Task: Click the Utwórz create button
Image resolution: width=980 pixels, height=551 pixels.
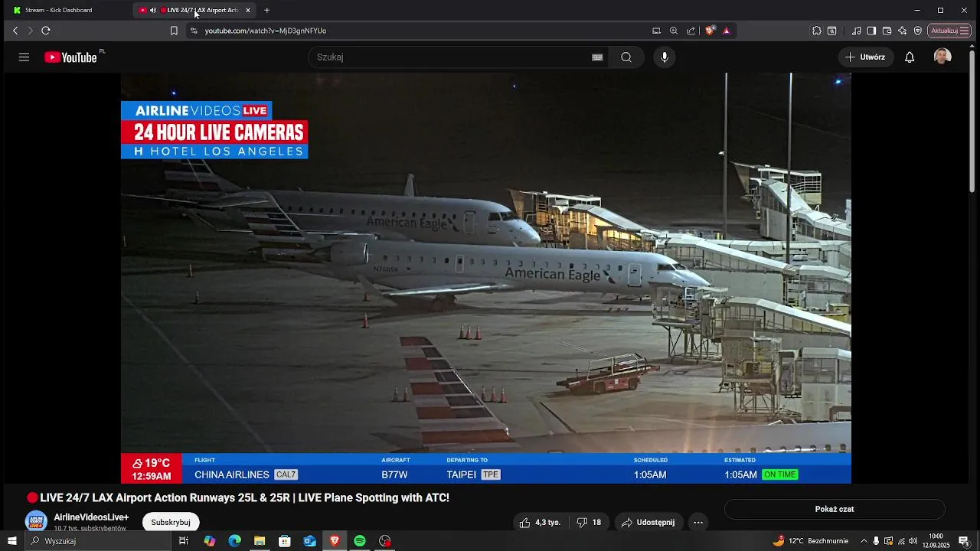Action: 865,57
